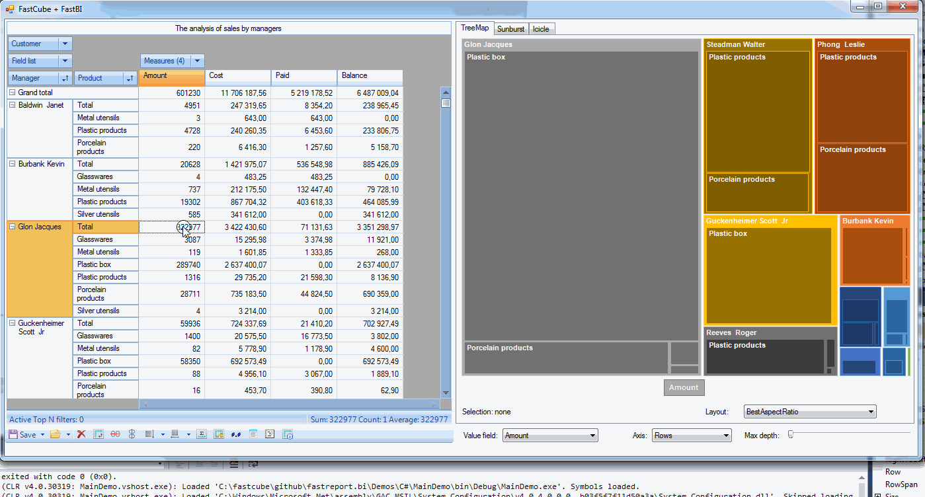Select Steadman Walter Plastic products tile

[758, 112]
